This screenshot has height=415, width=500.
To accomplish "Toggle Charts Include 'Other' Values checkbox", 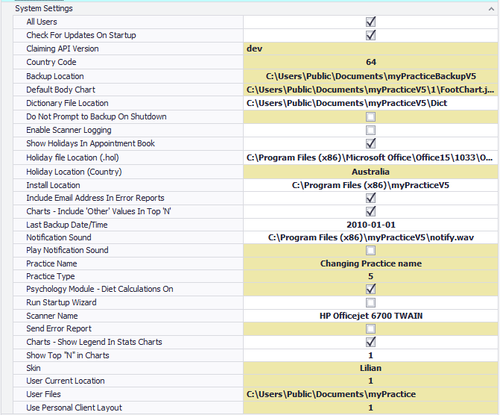I will coord(370,211).
